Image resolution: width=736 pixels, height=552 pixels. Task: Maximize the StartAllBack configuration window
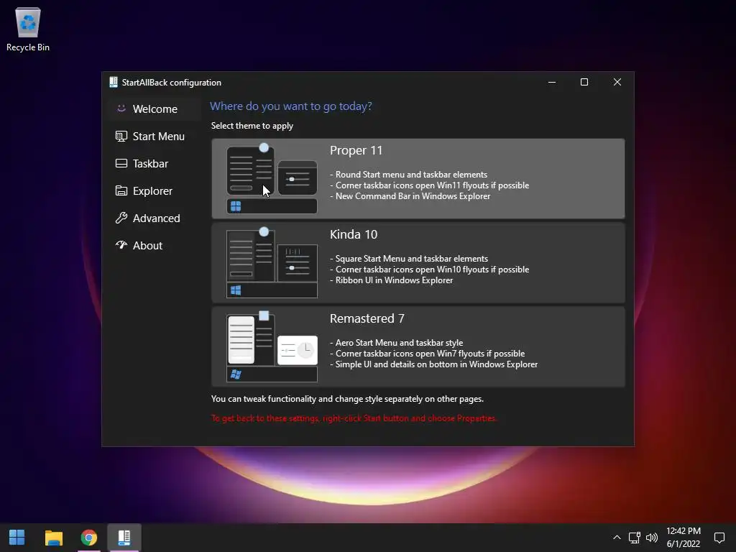584,82
